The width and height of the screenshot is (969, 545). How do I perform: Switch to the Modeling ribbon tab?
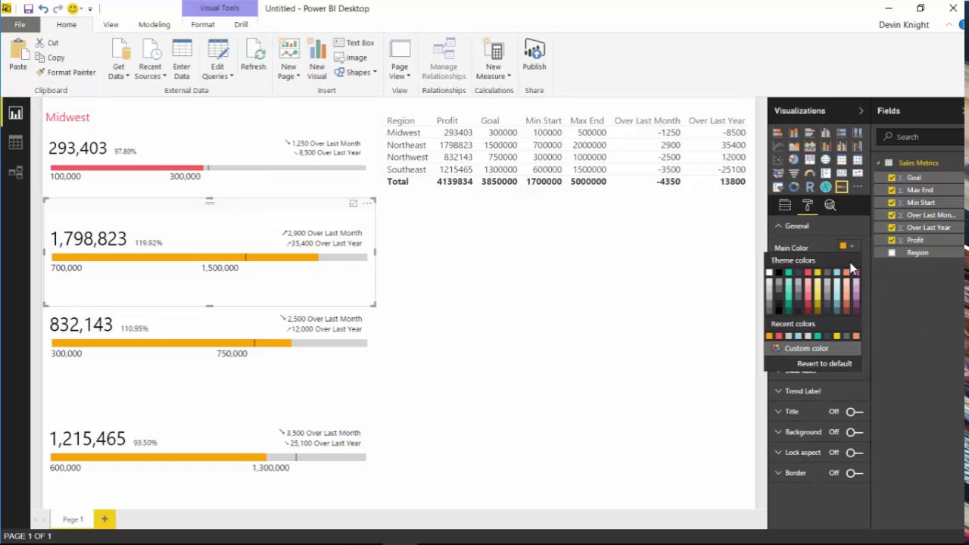click(x=154, y=24)
